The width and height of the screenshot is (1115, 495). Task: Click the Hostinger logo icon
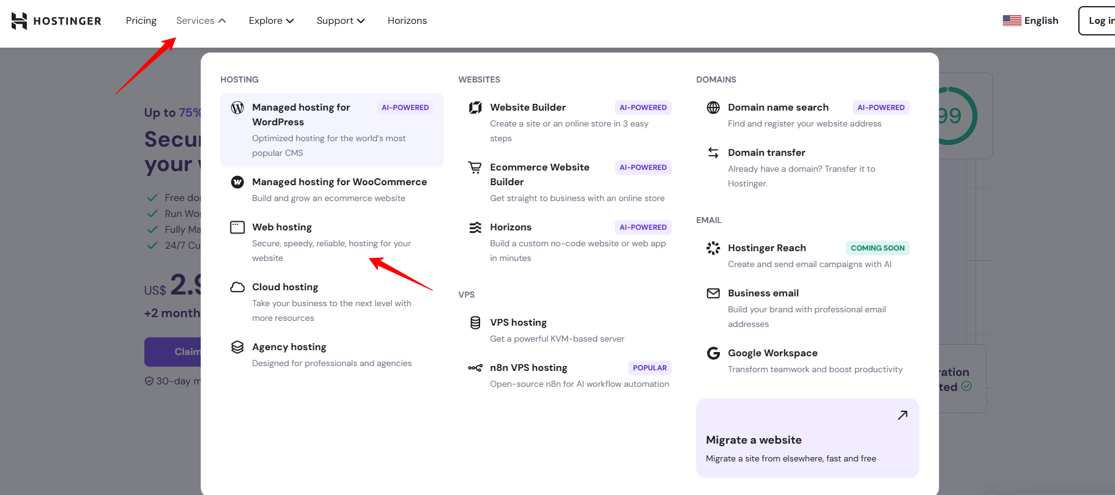[x=20, y=21]
